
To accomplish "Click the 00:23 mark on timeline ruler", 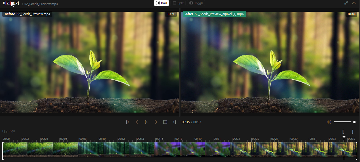I will click(x=236, y=139).
